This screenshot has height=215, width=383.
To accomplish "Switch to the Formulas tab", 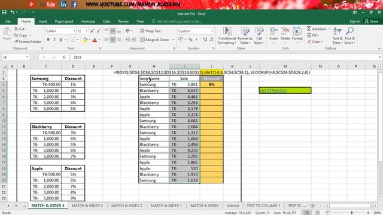I will coord(88,21).
